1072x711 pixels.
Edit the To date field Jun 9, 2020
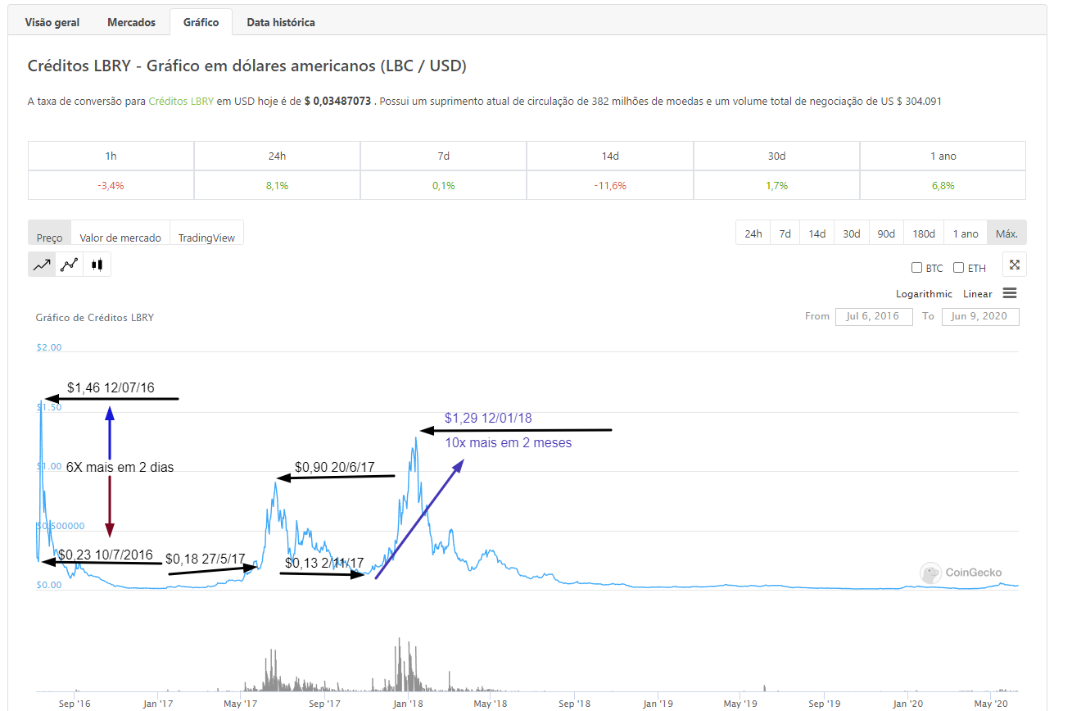click(x=980, y=316)
